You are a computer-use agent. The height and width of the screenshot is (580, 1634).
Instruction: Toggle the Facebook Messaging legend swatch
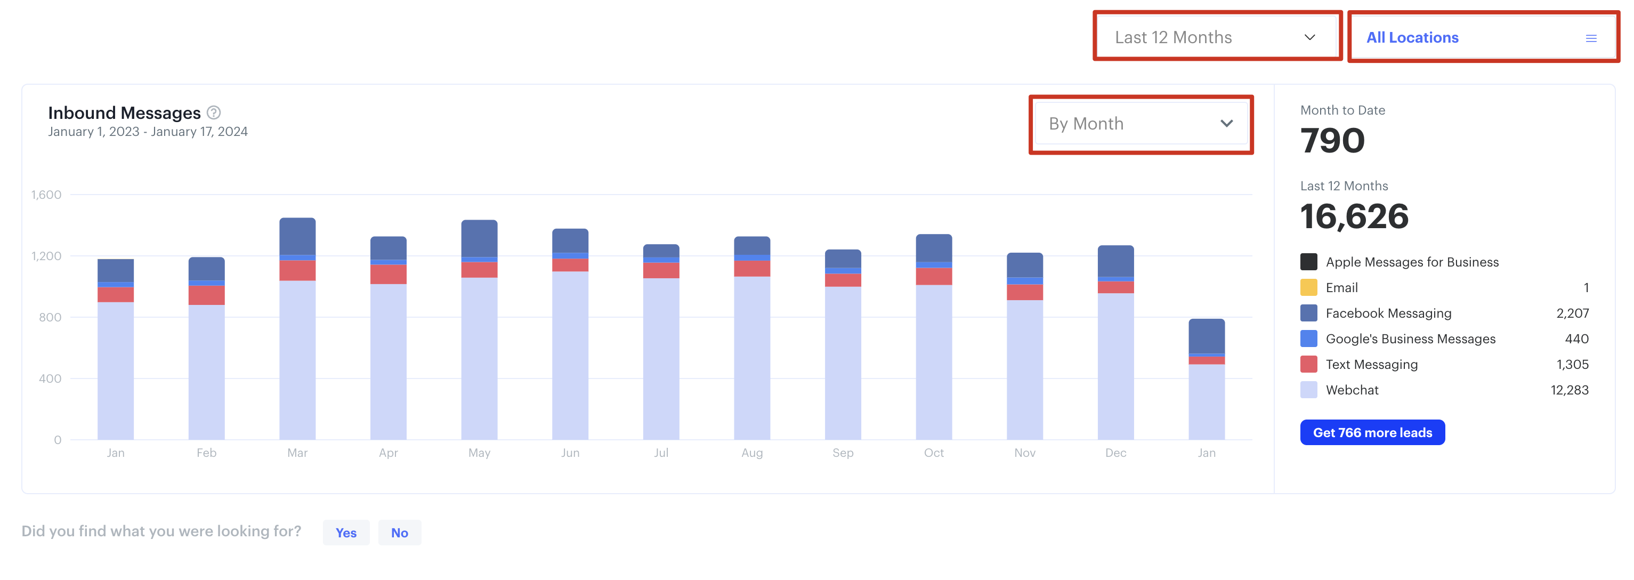coord(1308,313)
